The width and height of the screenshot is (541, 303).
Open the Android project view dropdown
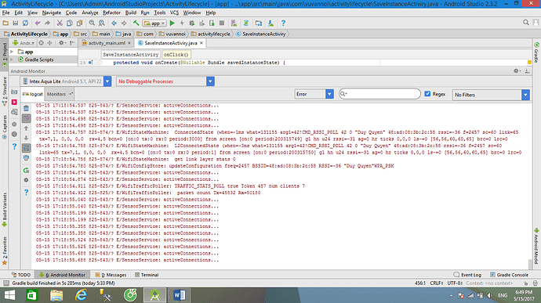tap(24, 43)
